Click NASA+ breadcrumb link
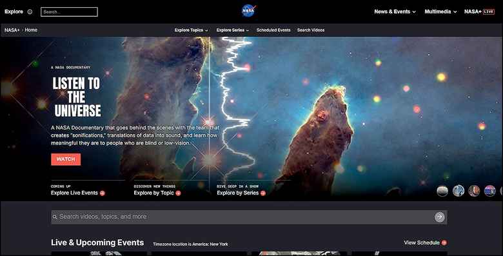Viewport: 503px width, 256px height. point(12,30)
